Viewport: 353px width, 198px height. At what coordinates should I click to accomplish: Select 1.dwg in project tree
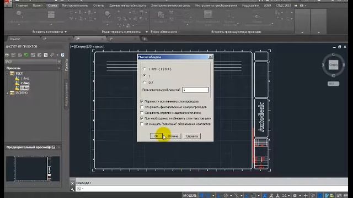coord(25,78)
